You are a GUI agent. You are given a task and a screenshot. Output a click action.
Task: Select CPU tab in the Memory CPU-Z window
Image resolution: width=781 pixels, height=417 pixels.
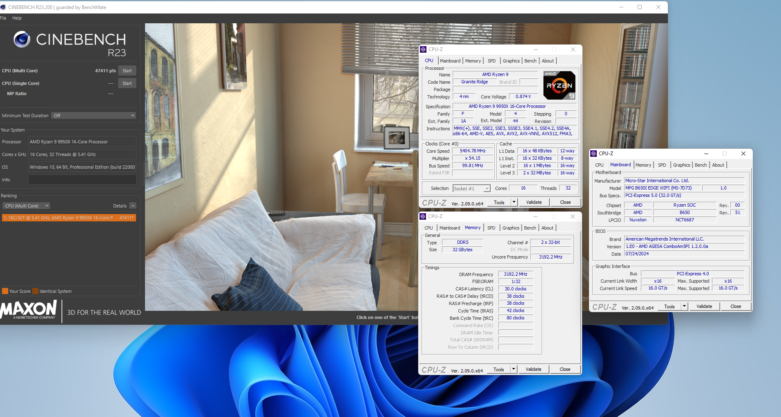pos(428,228)
